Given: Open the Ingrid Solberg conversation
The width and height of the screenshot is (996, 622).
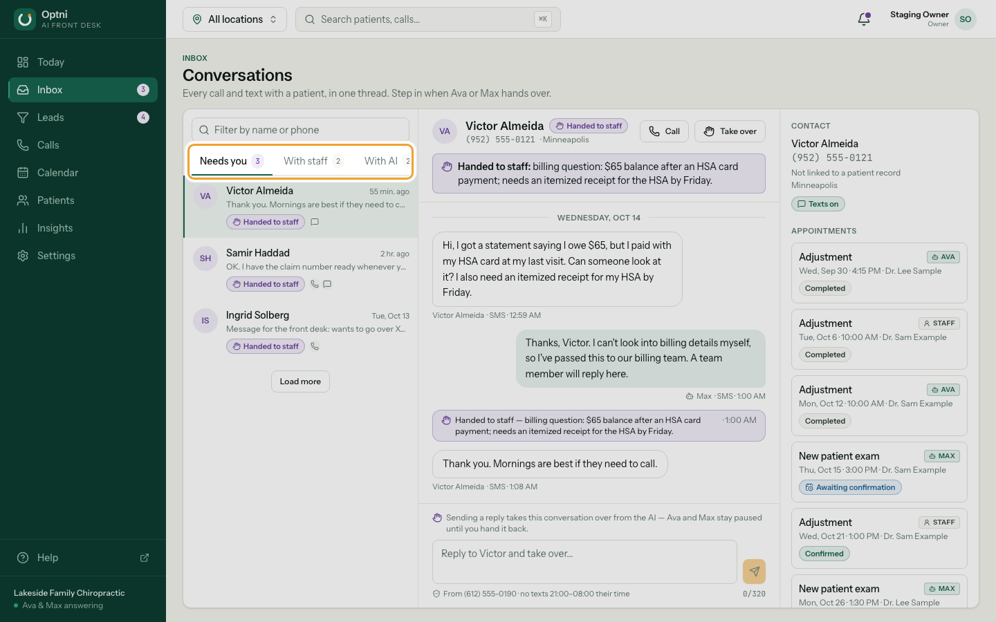Looking at the screenshot, I should click(x=300, y=331).
